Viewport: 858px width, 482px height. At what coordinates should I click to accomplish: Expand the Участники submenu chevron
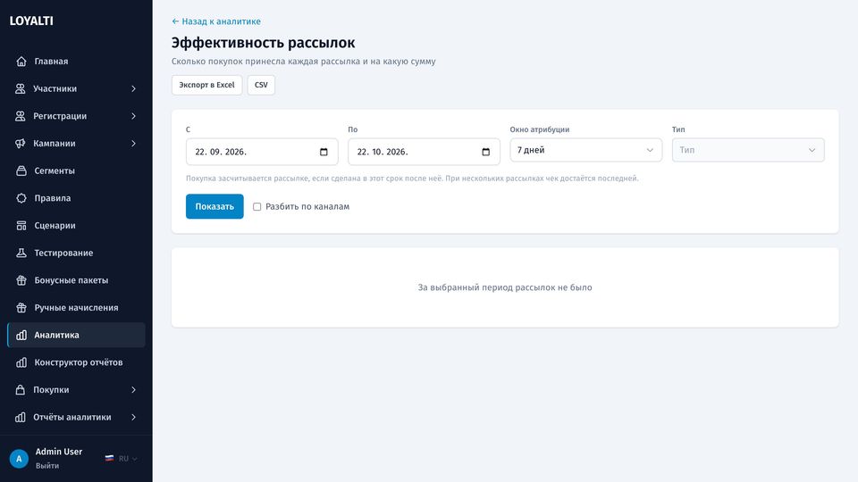click(133, 88)
